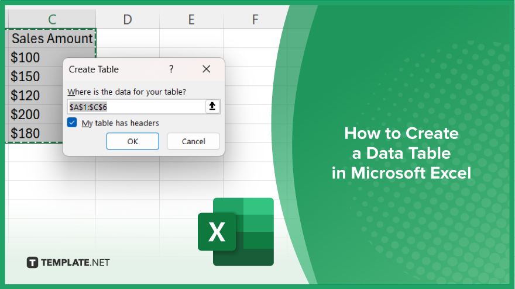Click the title How to Create a Data Table

(x=401, y=154)
